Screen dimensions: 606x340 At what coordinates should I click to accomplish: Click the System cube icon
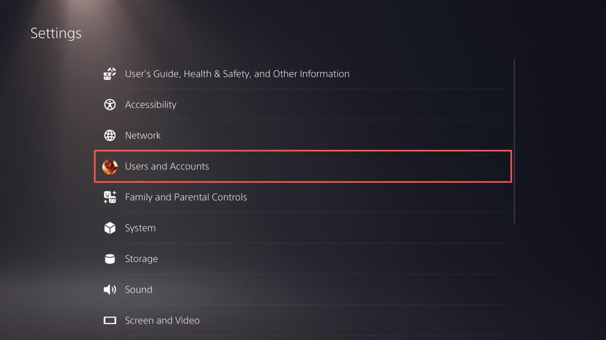[x=110, y=228]
